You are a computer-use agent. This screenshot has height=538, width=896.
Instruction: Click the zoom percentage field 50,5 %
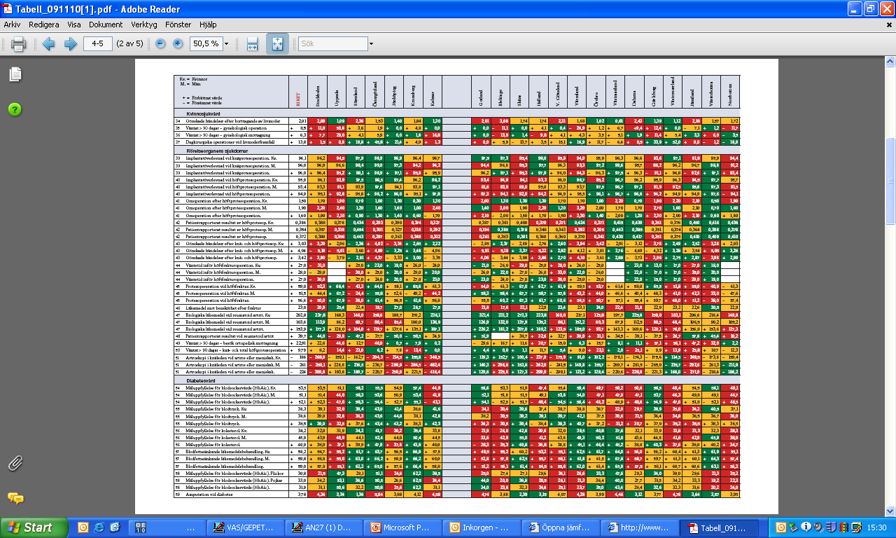(206, 43)
